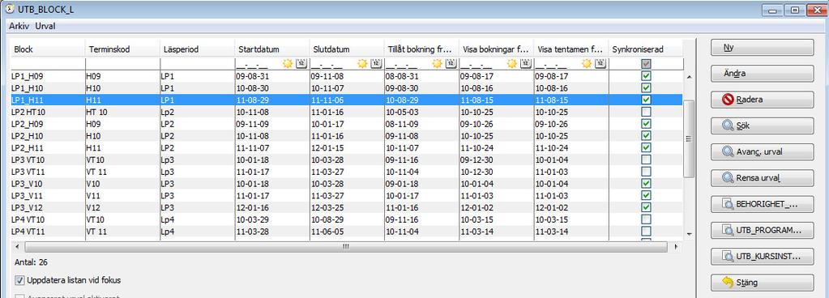Click sun icon in Startdatum filter

click(287, 64)
